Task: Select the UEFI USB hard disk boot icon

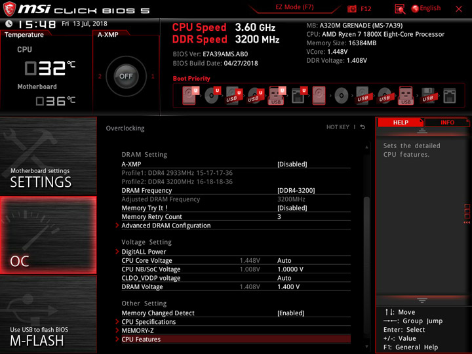Action: pyautogui.click(x=234, y=96)
